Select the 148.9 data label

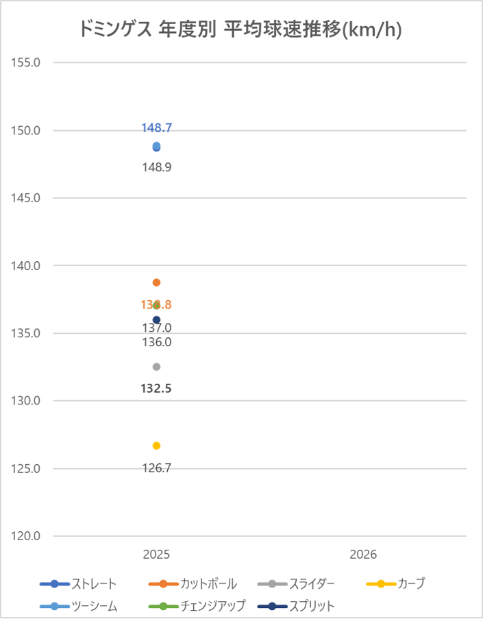(157, 167)
